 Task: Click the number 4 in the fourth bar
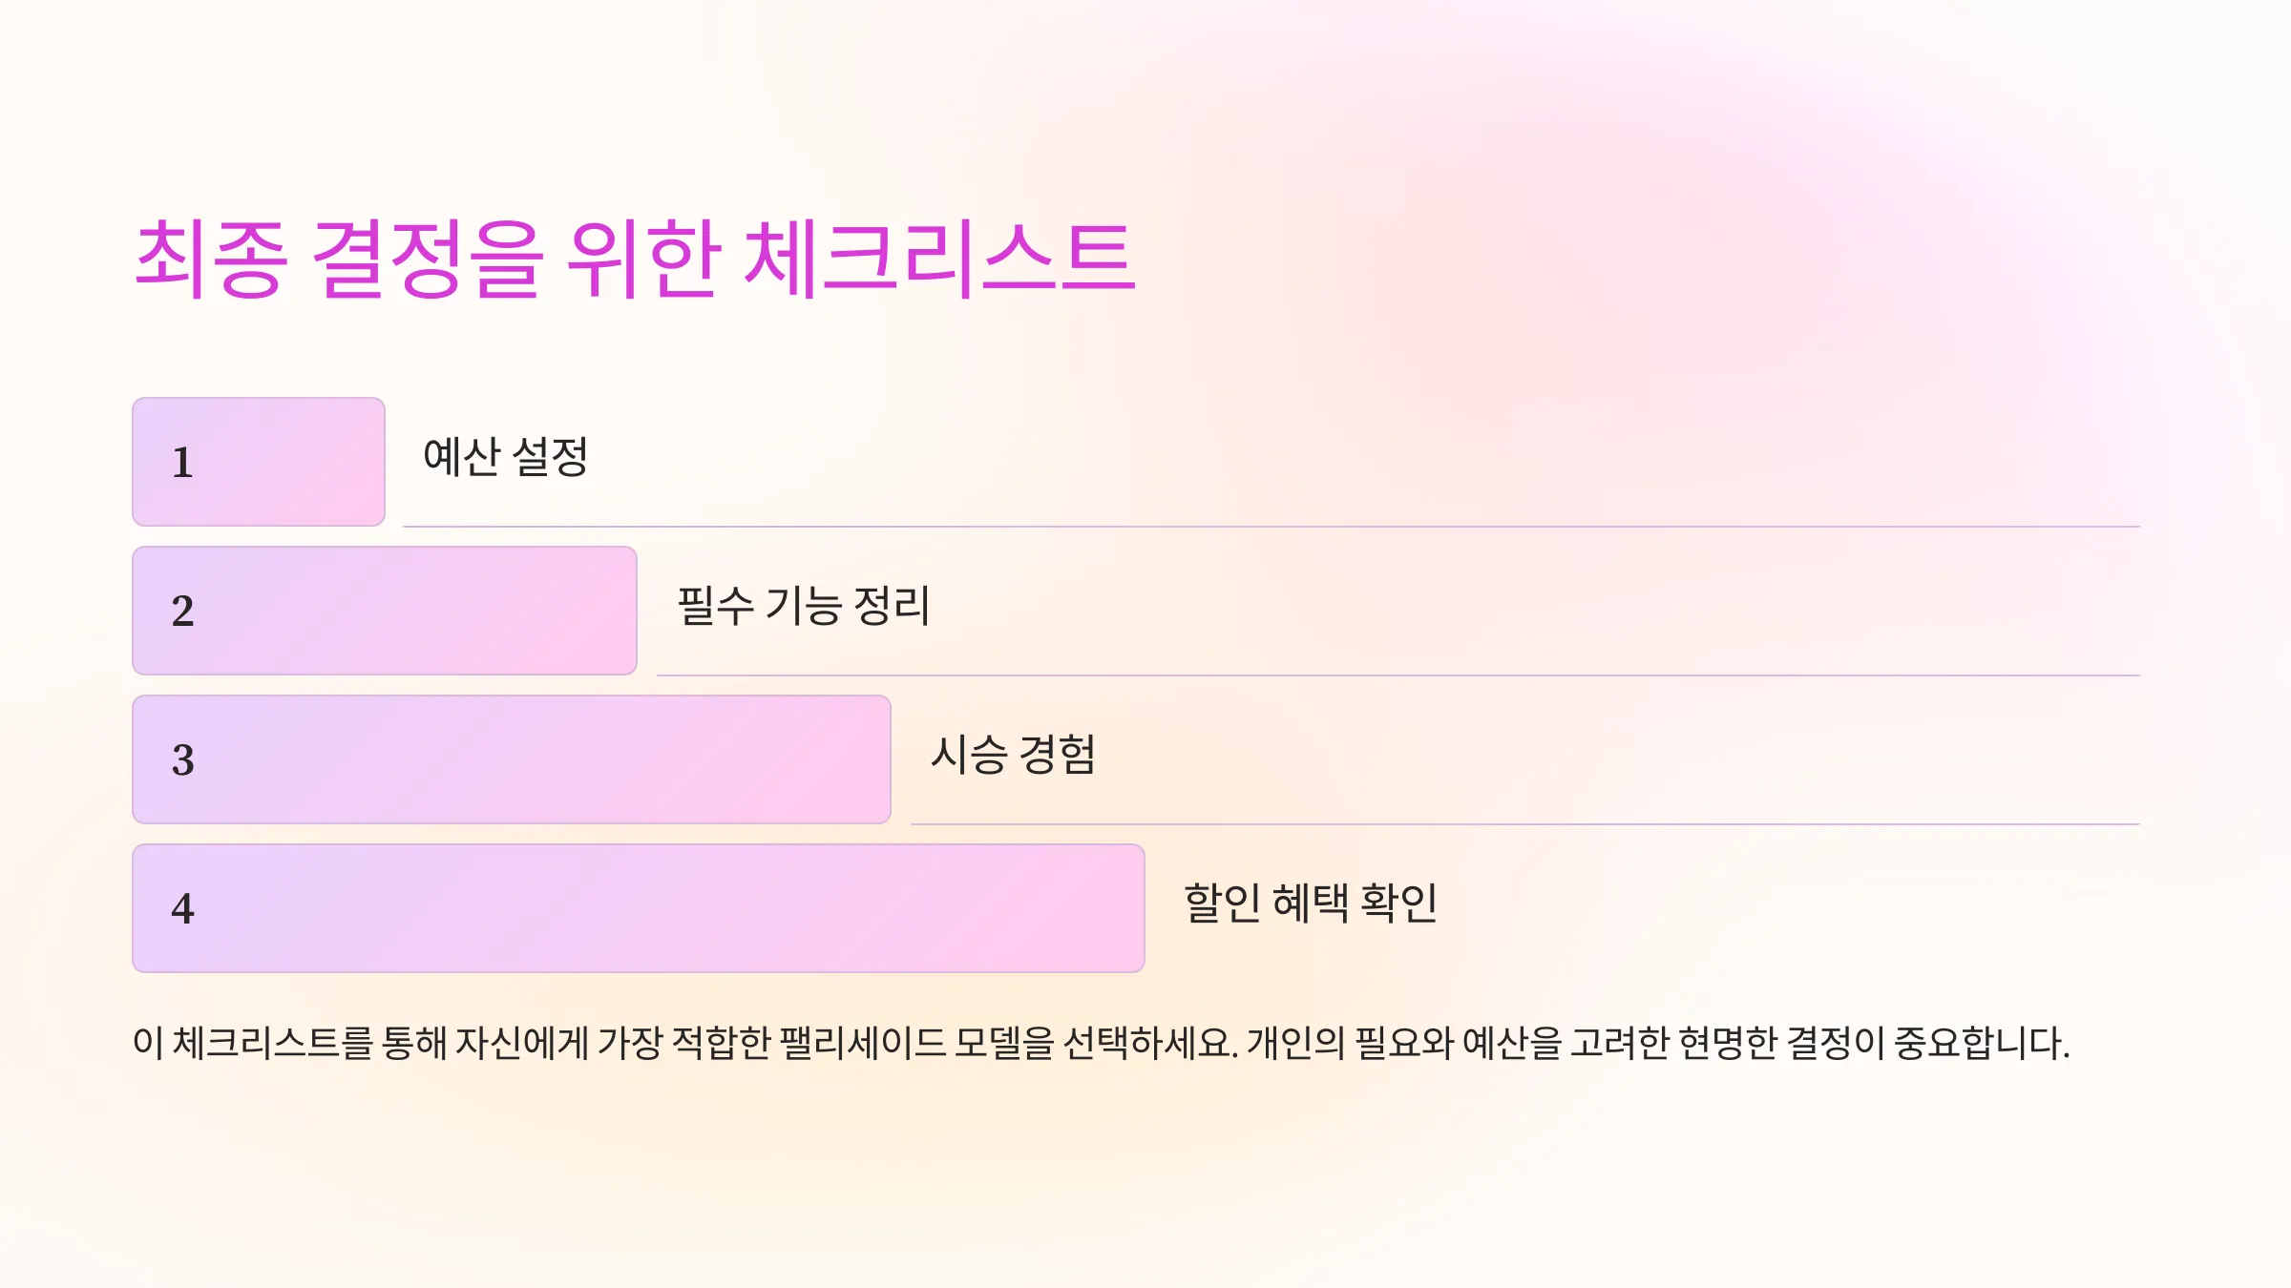coord(182,909)
